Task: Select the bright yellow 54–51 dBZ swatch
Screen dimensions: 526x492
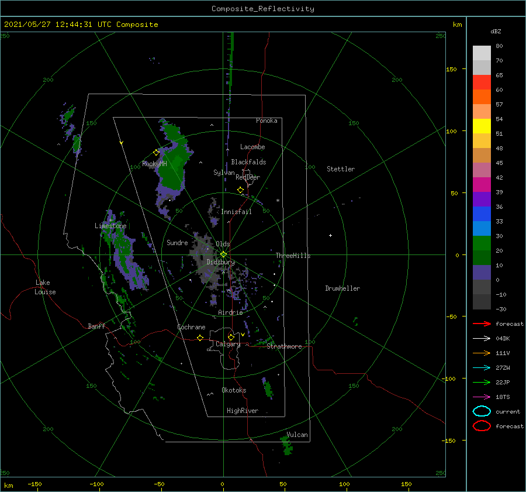Action: coord(482,126)
